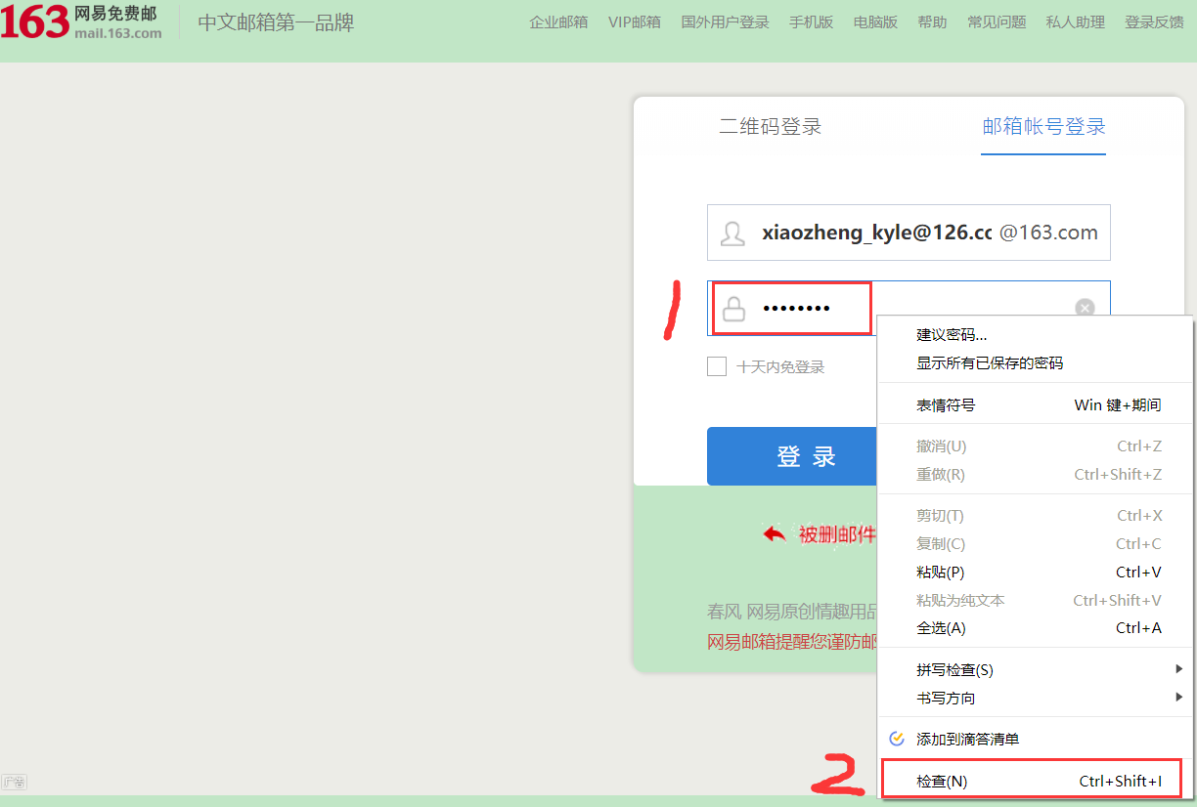The height and width of the screenshot is (807, 1197).
Task: Click the red 被删邮件 link
Action: [x=836, y=534]
